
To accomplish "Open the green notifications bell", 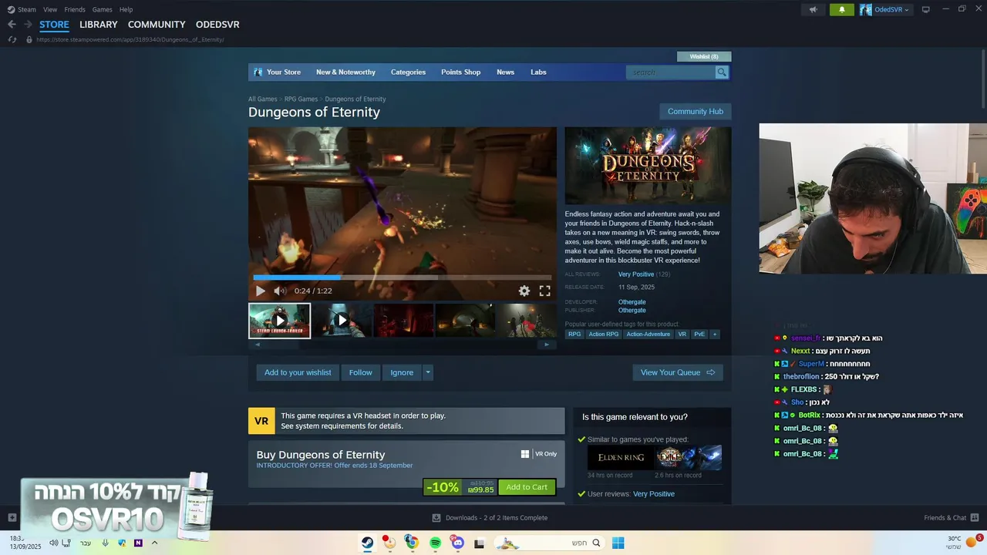I will pyautogui.click(x=841, y=9).
